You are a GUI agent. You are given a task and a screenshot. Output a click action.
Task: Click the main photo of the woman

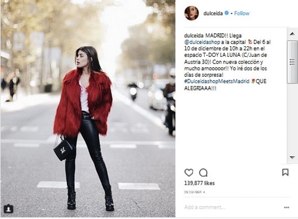click(x=88, y=109)
